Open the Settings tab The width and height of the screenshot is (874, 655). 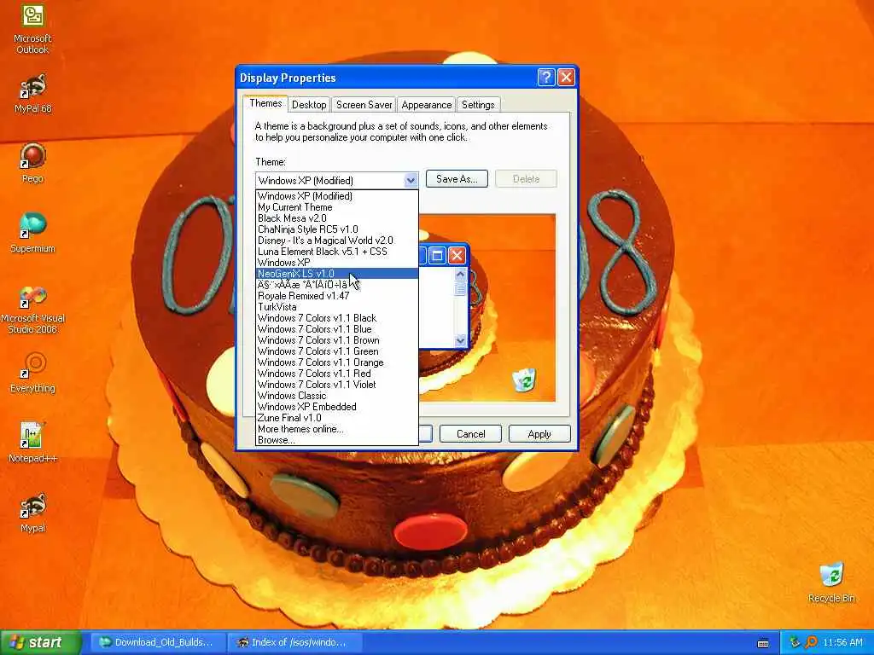pyautogui.click(x=478, y=105)
